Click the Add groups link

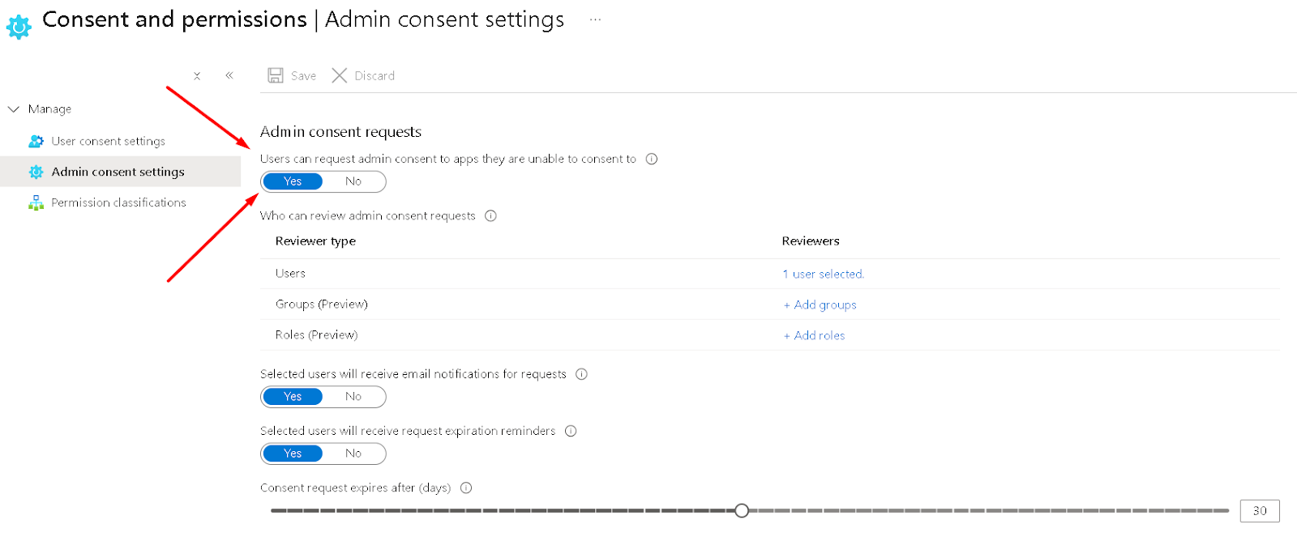coord(820,305)
